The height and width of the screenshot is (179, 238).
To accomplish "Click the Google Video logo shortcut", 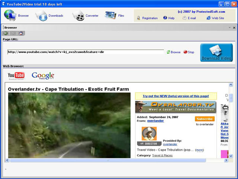I will pyautogui.click(x=43, y=76).
